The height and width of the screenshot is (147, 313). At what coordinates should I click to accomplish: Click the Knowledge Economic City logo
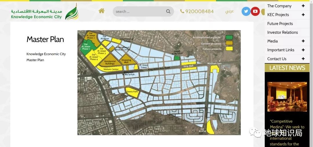[45, 12]
